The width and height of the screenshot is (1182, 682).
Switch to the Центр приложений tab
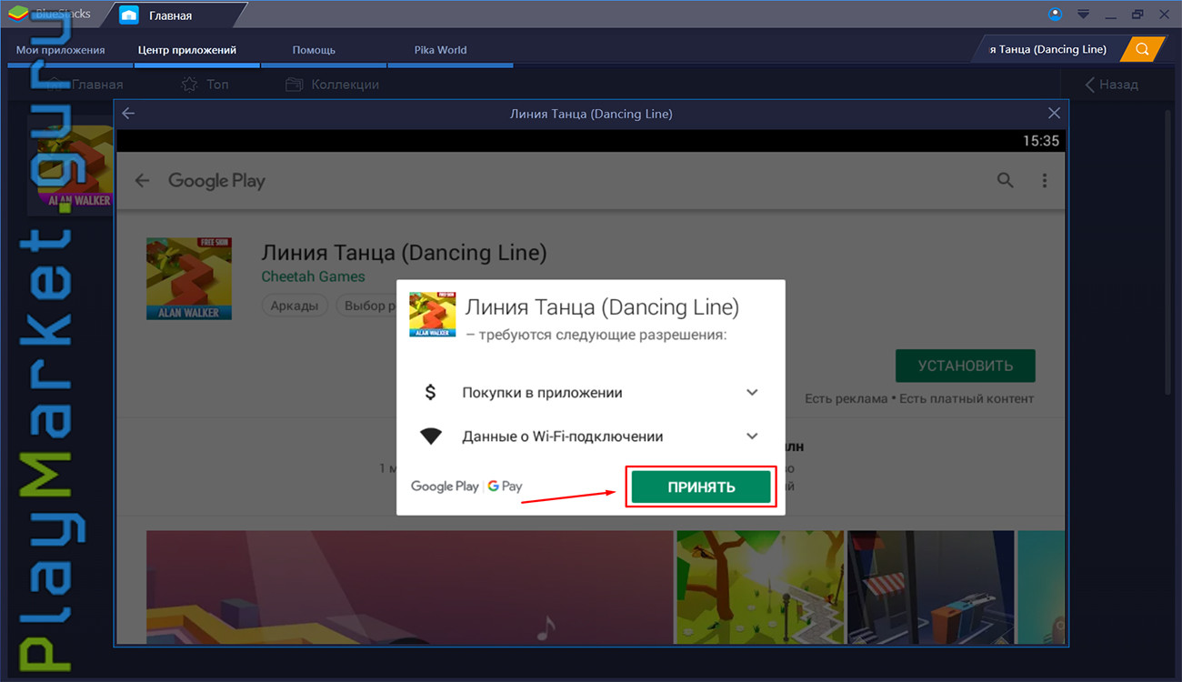point(187,50)
